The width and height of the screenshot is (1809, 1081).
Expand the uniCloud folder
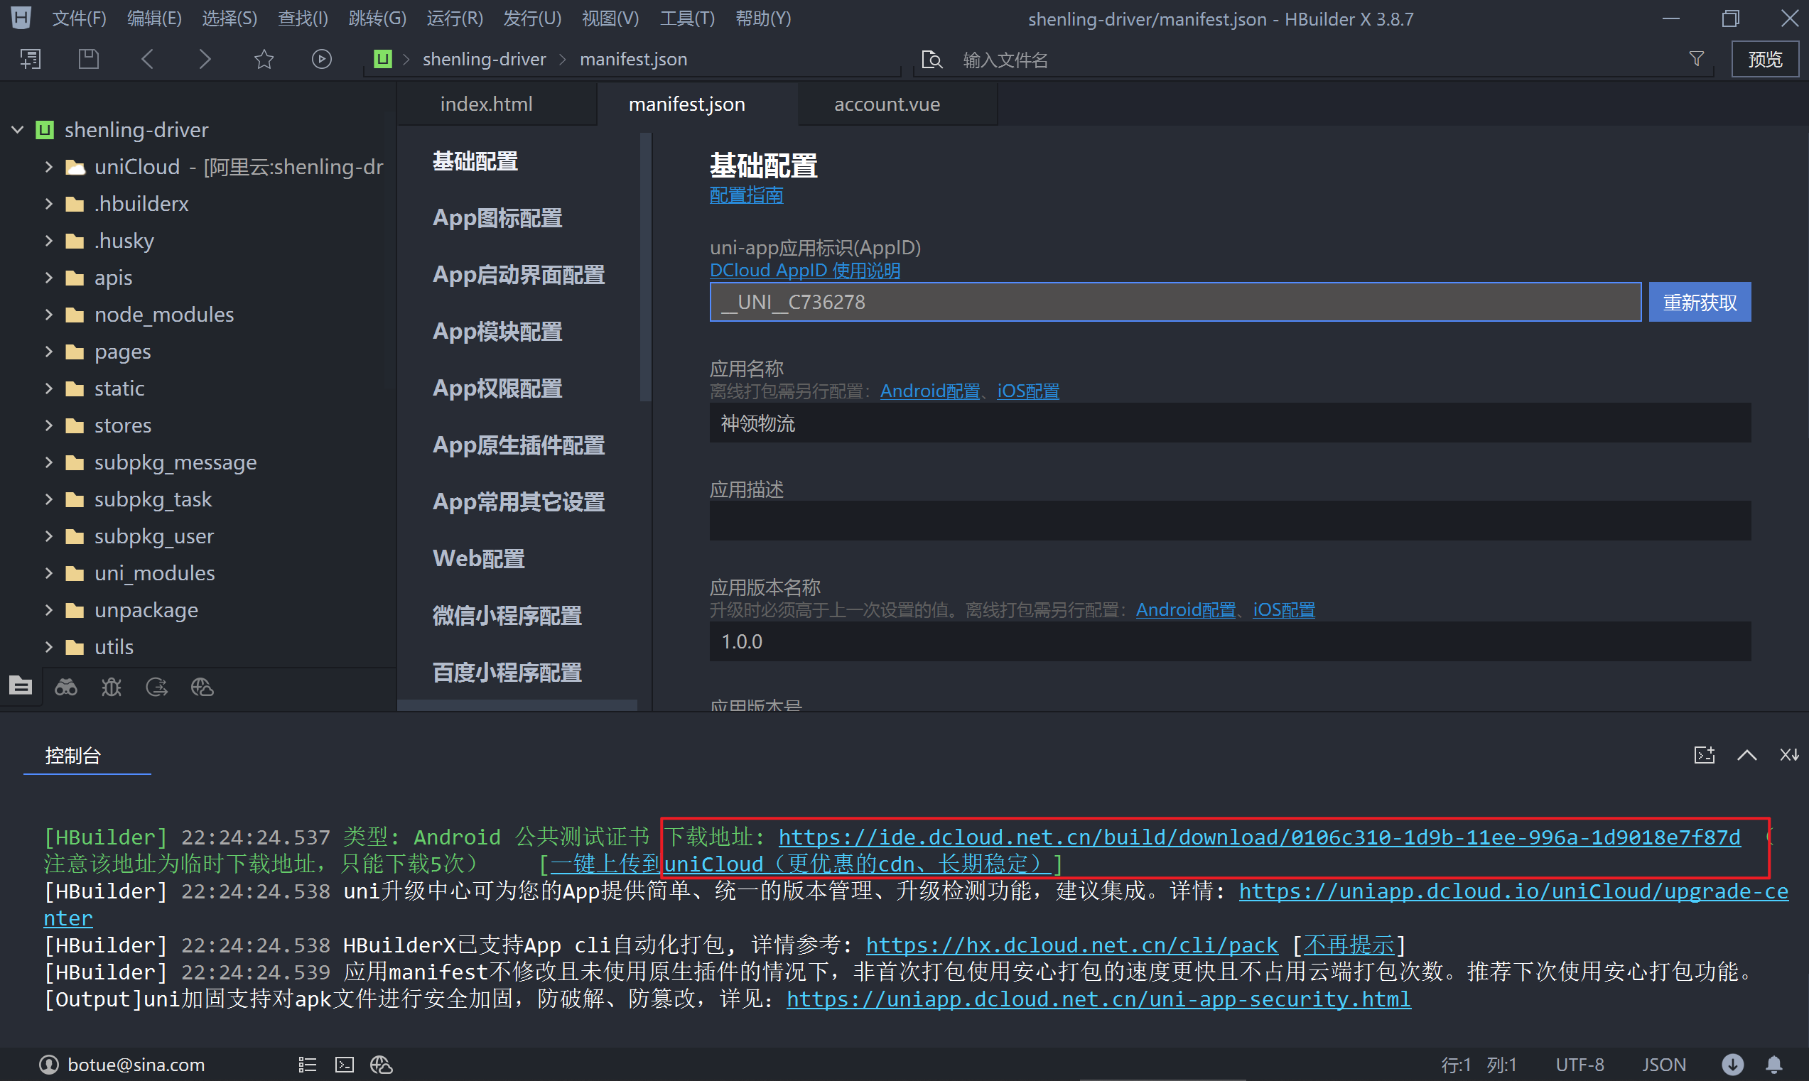pos(49,167)
